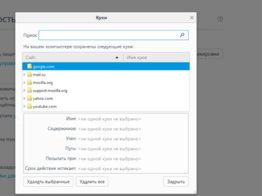Click Удалить выбранные button
Image resolution: width=262 pixels, height=196 pixels.
48,181
